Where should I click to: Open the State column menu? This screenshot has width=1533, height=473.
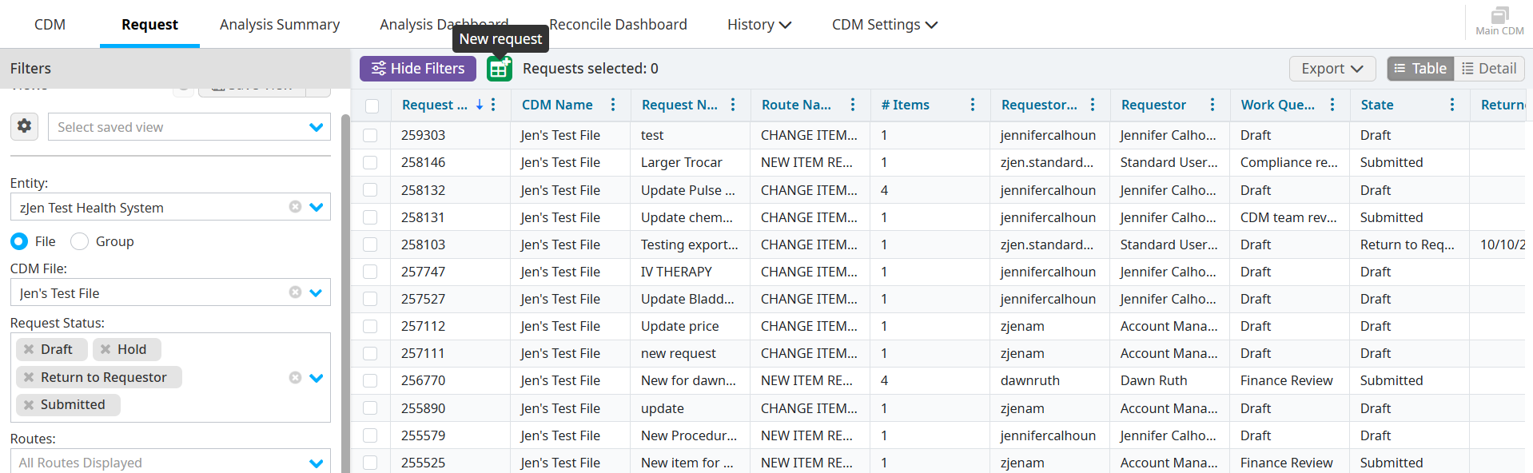pos(1451,105)
